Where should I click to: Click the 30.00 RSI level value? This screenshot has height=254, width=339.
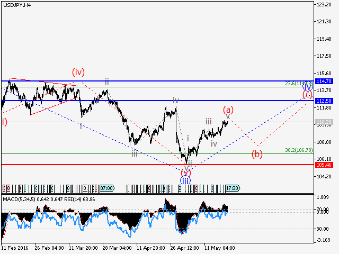coord(323,229)
